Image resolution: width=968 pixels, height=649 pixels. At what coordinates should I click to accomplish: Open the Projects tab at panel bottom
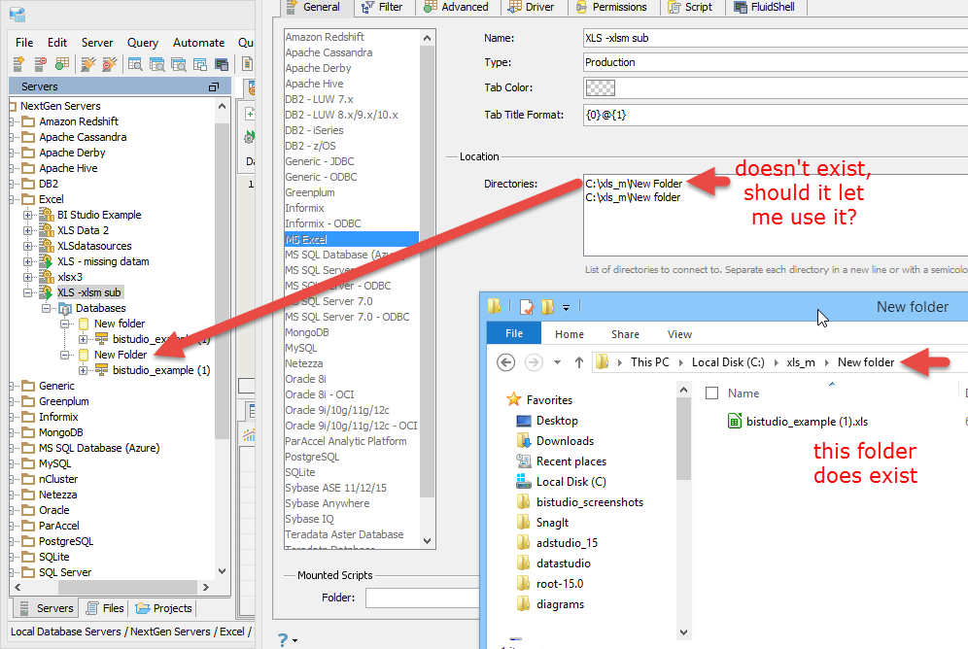pos(163,608)
